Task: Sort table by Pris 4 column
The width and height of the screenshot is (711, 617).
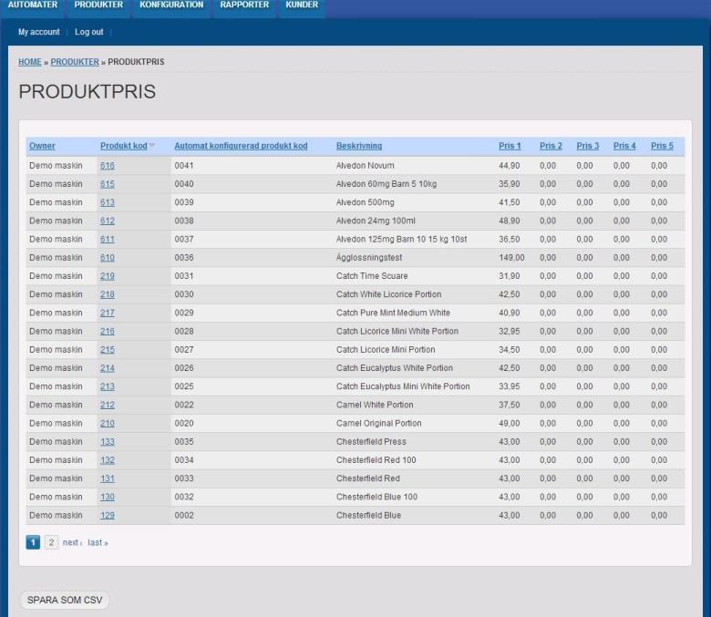Action: 624,146
